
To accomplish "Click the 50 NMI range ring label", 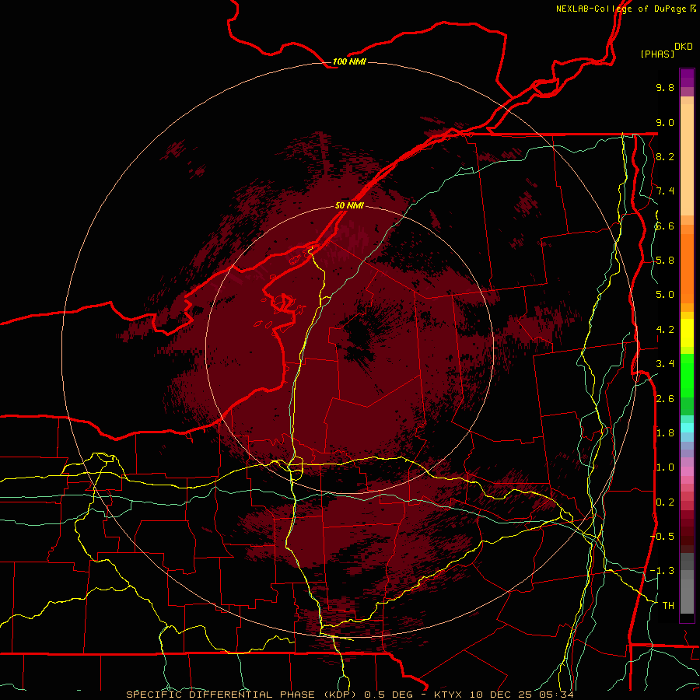I will pyautogui.click(x=349, y=205).
